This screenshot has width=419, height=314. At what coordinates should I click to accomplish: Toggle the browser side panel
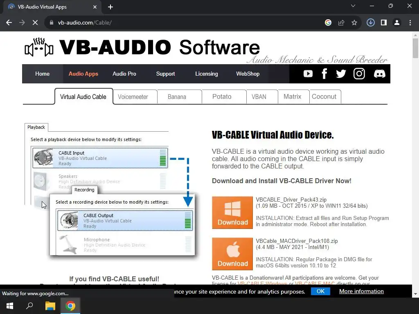[x=384, y=23]
